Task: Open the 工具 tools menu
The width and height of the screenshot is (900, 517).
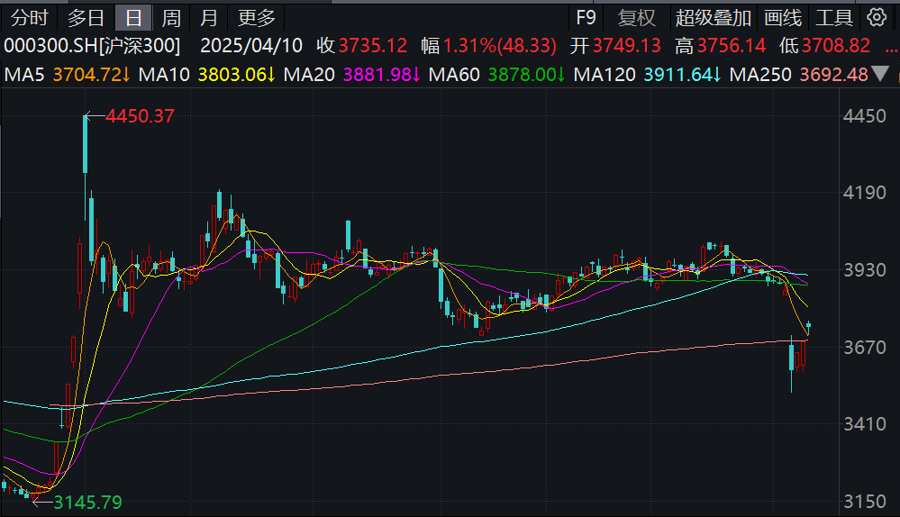Action: point(833,17)
